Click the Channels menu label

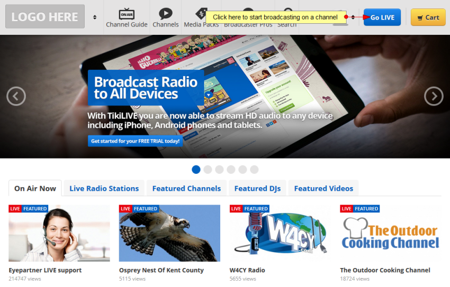click(x=166, y=25)
